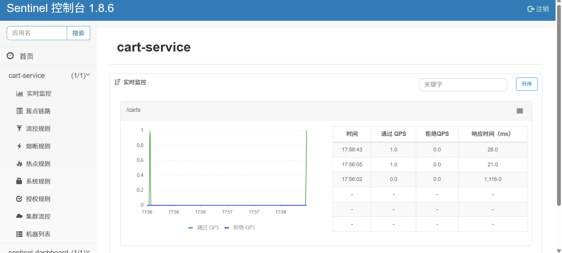Click the list icon for 机器列表

coord(19,234)
